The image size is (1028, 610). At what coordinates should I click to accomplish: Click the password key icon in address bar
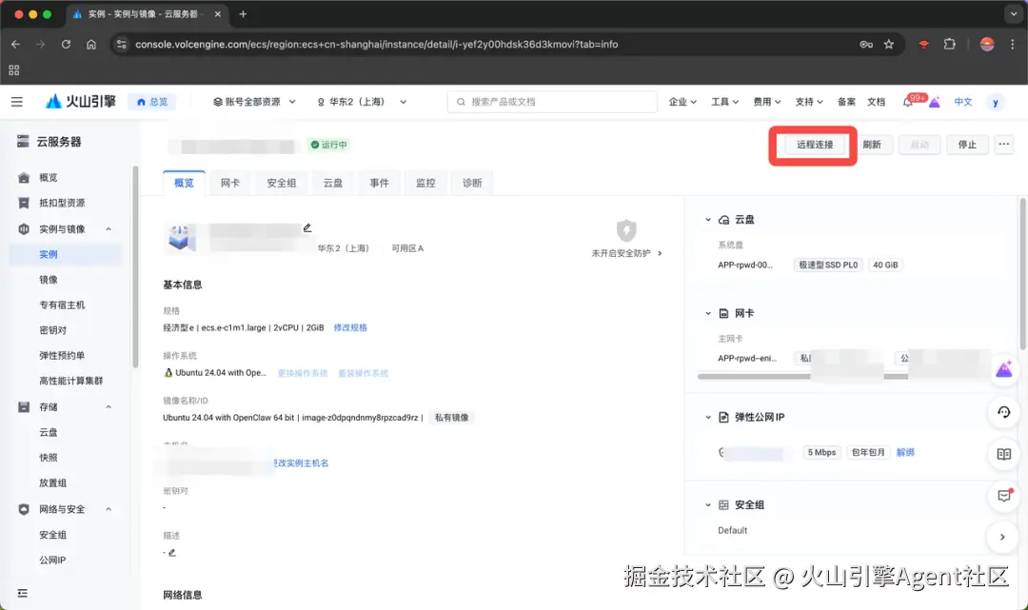tap(866, 44)
